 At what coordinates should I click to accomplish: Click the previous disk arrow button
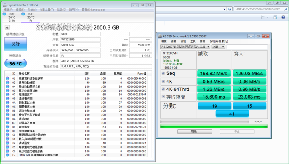(x=7, y=28)
